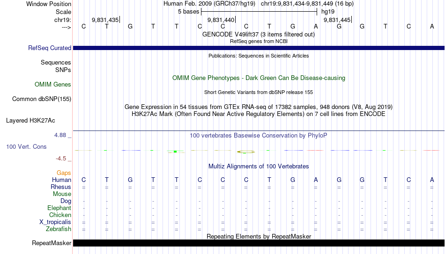
Task: Click the last A base in the ruler sequence
Action: click(x=432, y=26)
